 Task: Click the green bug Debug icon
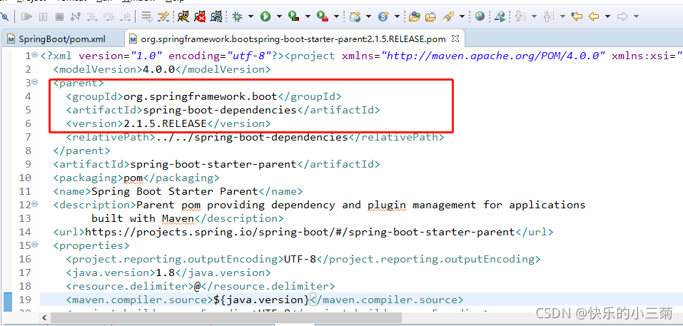click(x=238, y=16)
